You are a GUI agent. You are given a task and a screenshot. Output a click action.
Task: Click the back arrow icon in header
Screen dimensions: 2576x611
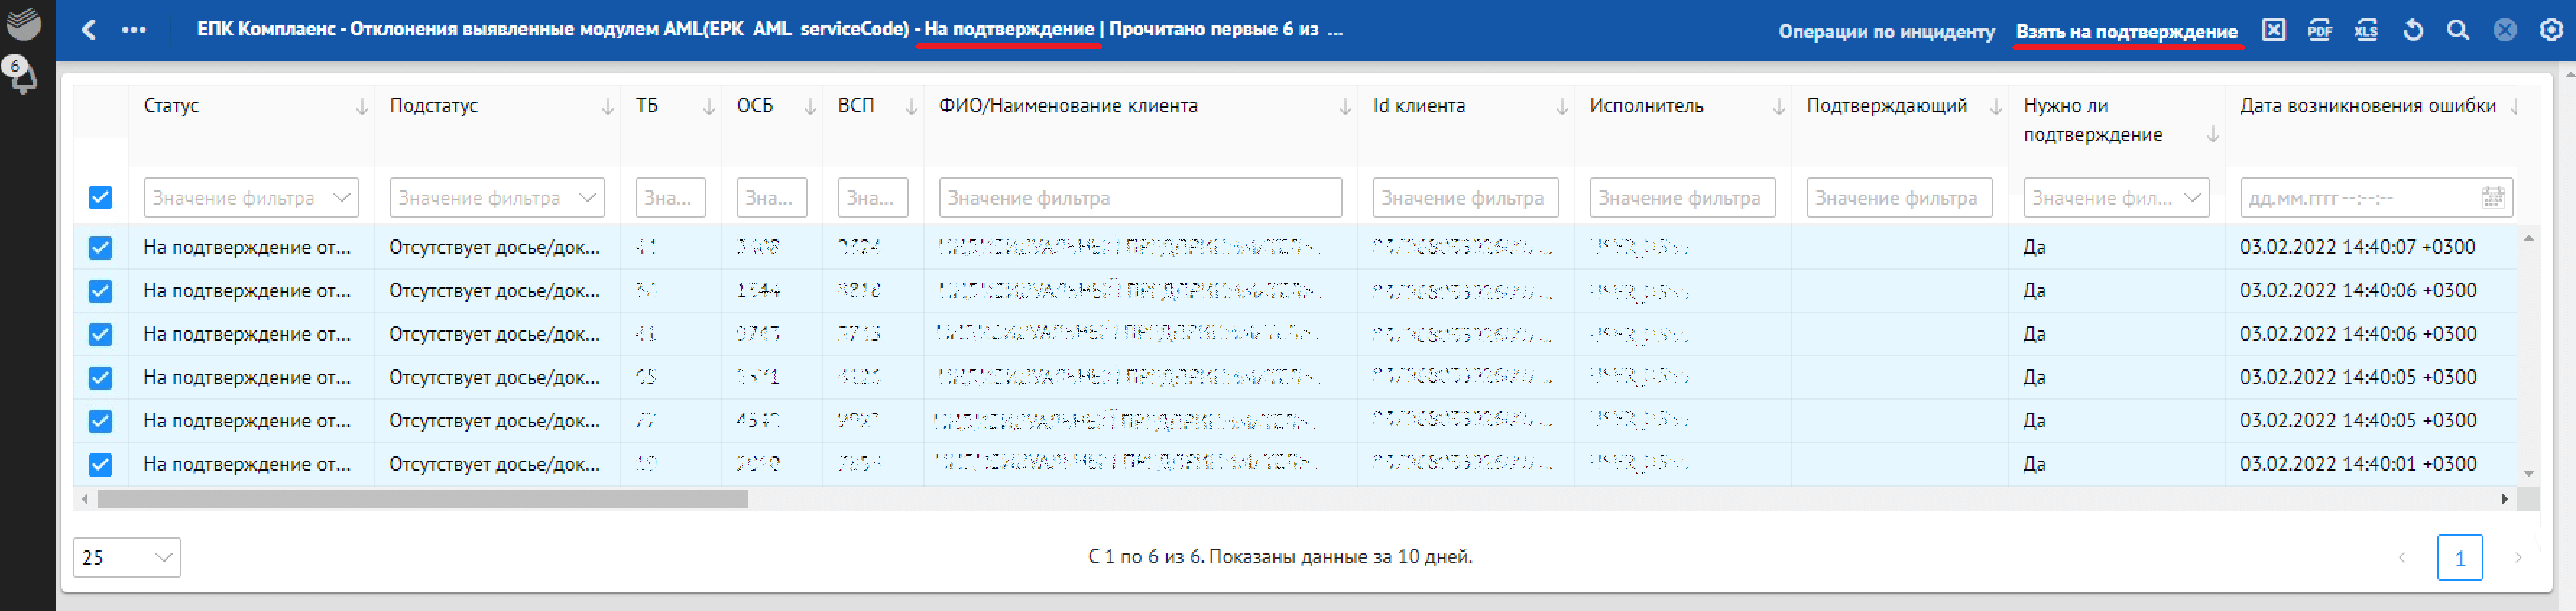[89, 30]
